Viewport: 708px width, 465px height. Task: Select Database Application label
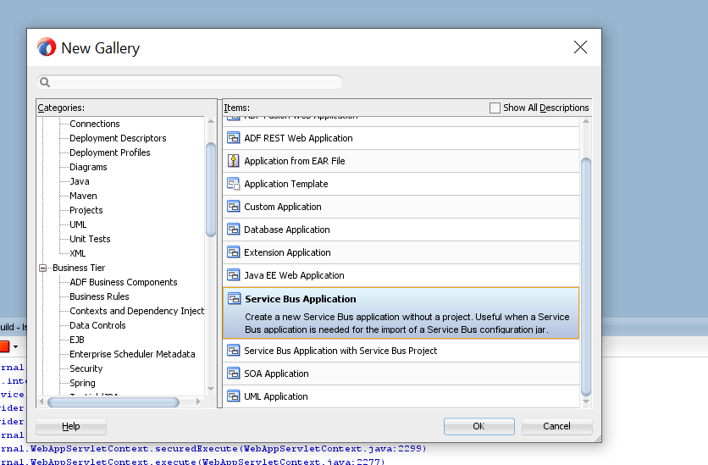tap(287, 230)
